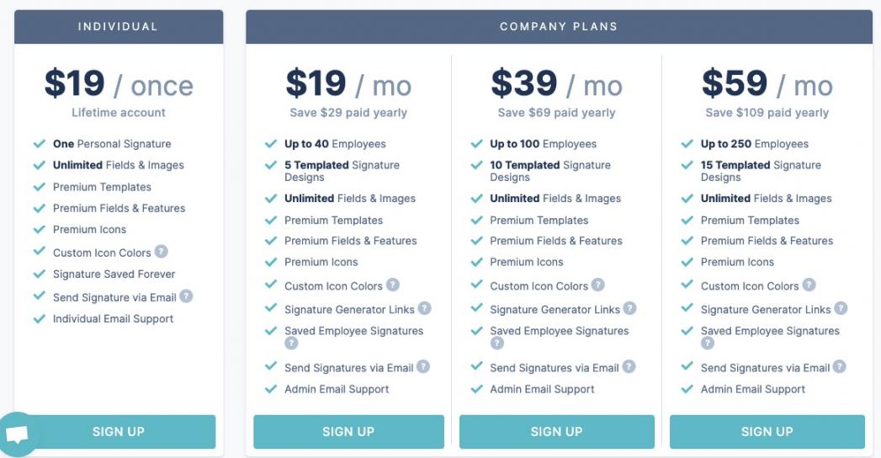Image resolution: width=881 pixels, height=458 pixels.
Task: Click checkmark next to Up to 250 Employees
Action: [x=687, y=144]
